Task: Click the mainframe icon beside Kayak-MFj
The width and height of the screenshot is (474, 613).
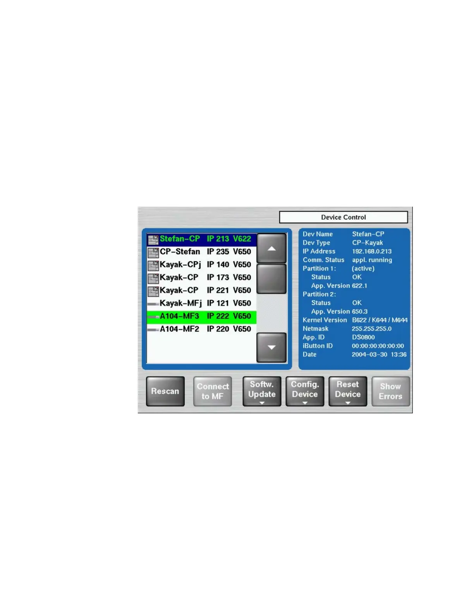Action: coord(153,304)
